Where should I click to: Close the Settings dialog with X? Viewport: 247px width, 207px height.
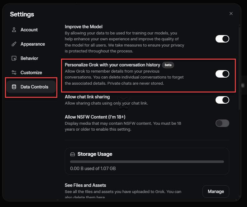point(231,14)
